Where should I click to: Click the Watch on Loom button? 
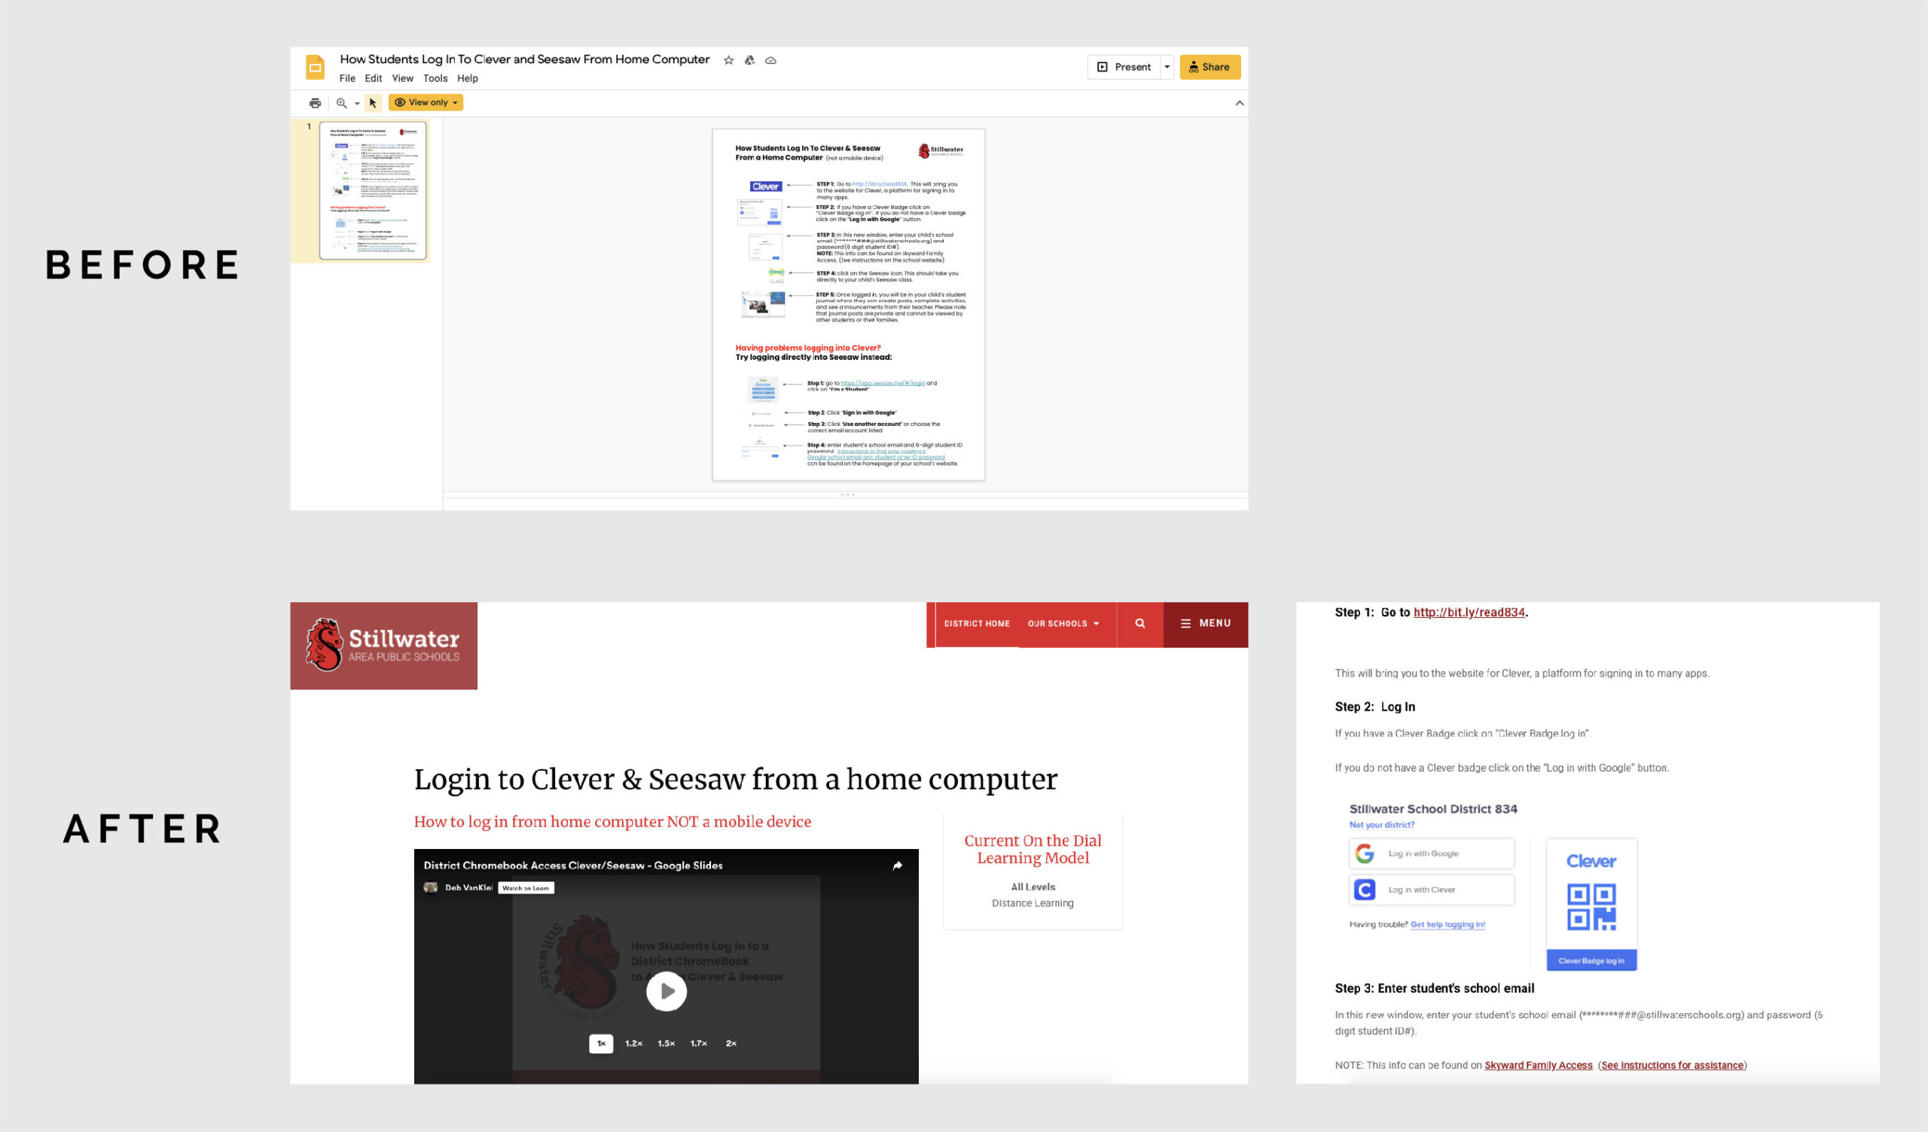click(526, 888)
